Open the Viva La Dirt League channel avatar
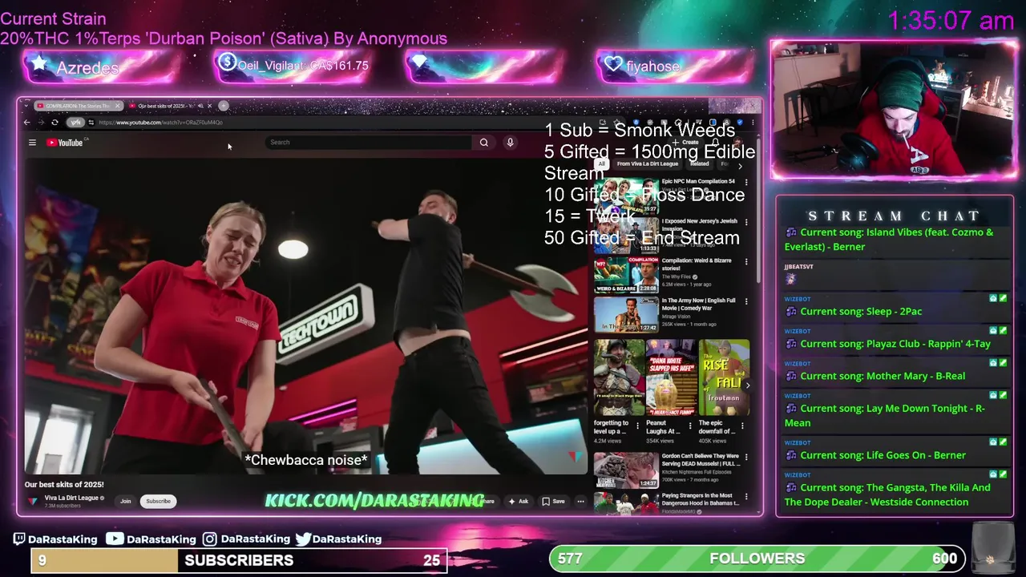1026x577 pixels. 33,501
